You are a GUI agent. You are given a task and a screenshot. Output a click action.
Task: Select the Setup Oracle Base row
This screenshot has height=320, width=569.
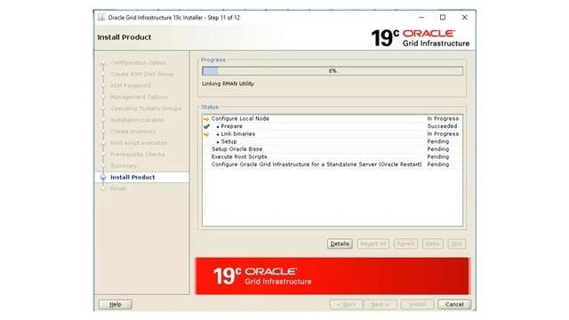tap(332, 149)
